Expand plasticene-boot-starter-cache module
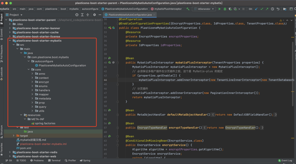Viewport: 296px width, 164px height. click(10, 32)
